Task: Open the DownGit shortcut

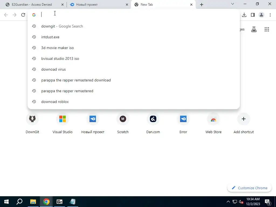Action: [32, 123]
